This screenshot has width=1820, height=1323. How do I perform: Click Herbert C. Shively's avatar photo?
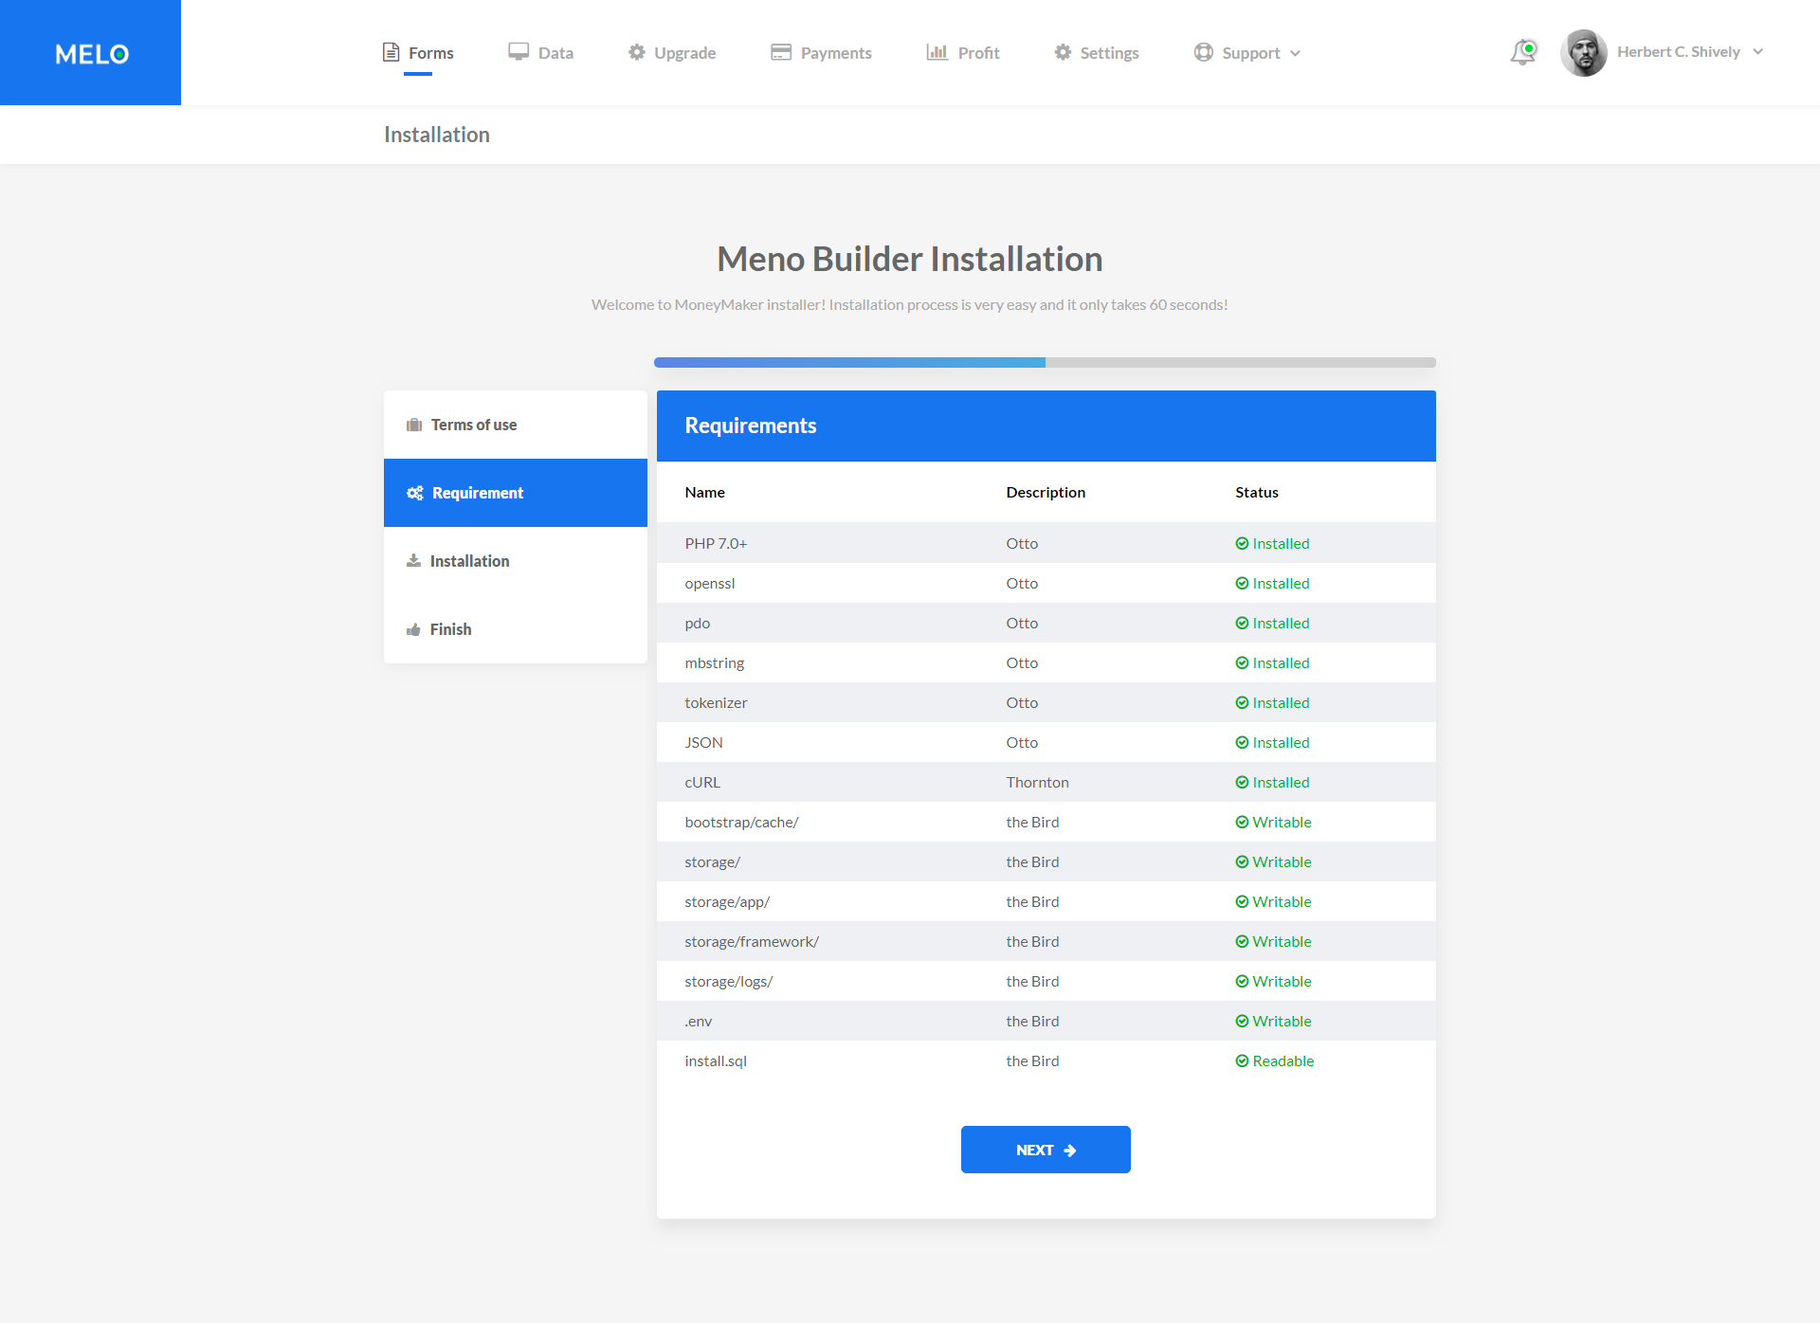1584,52
